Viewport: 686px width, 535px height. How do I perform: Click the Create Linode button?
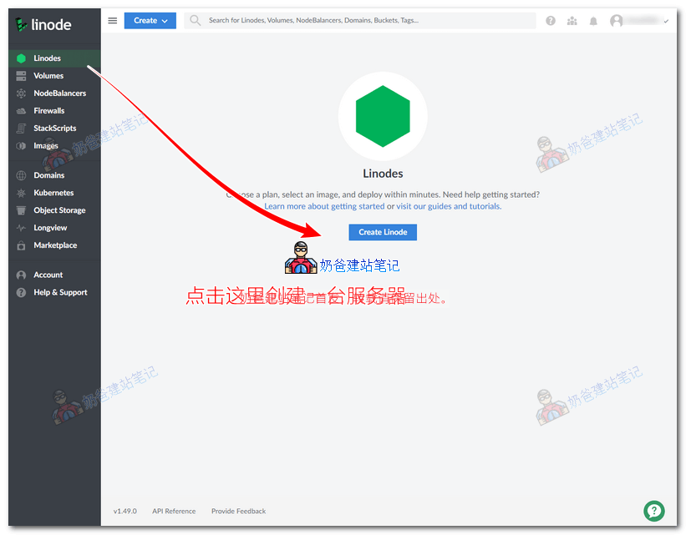tap(383, 232)
